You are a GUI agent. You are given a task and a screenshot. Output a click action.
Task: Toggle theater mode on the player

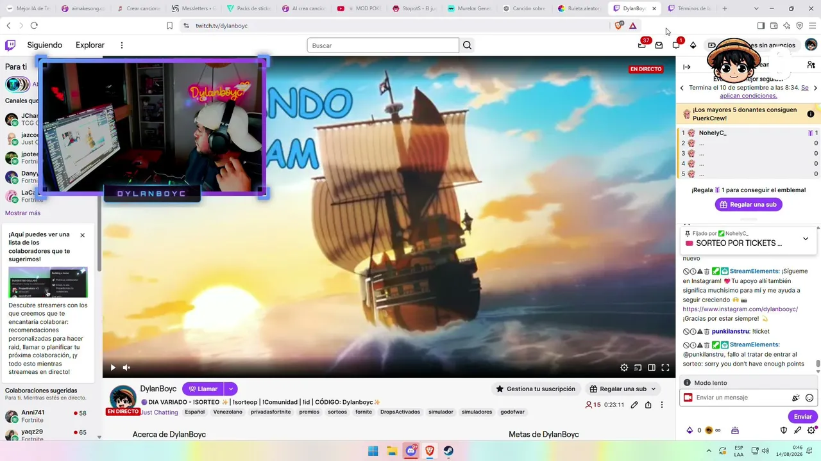tap(652, 368)
